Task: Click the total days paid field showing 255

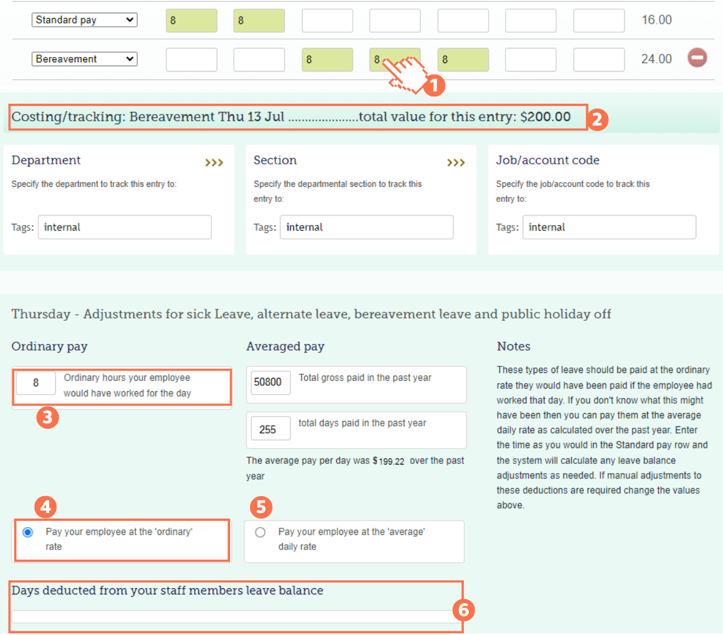Action: (x=270, y=428)
